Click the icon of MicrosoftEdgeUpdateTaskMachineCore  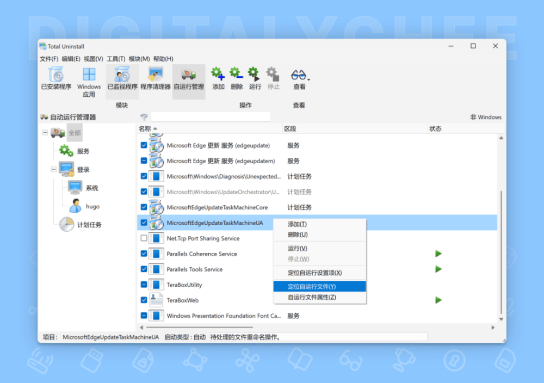click(x=157, y=207)
